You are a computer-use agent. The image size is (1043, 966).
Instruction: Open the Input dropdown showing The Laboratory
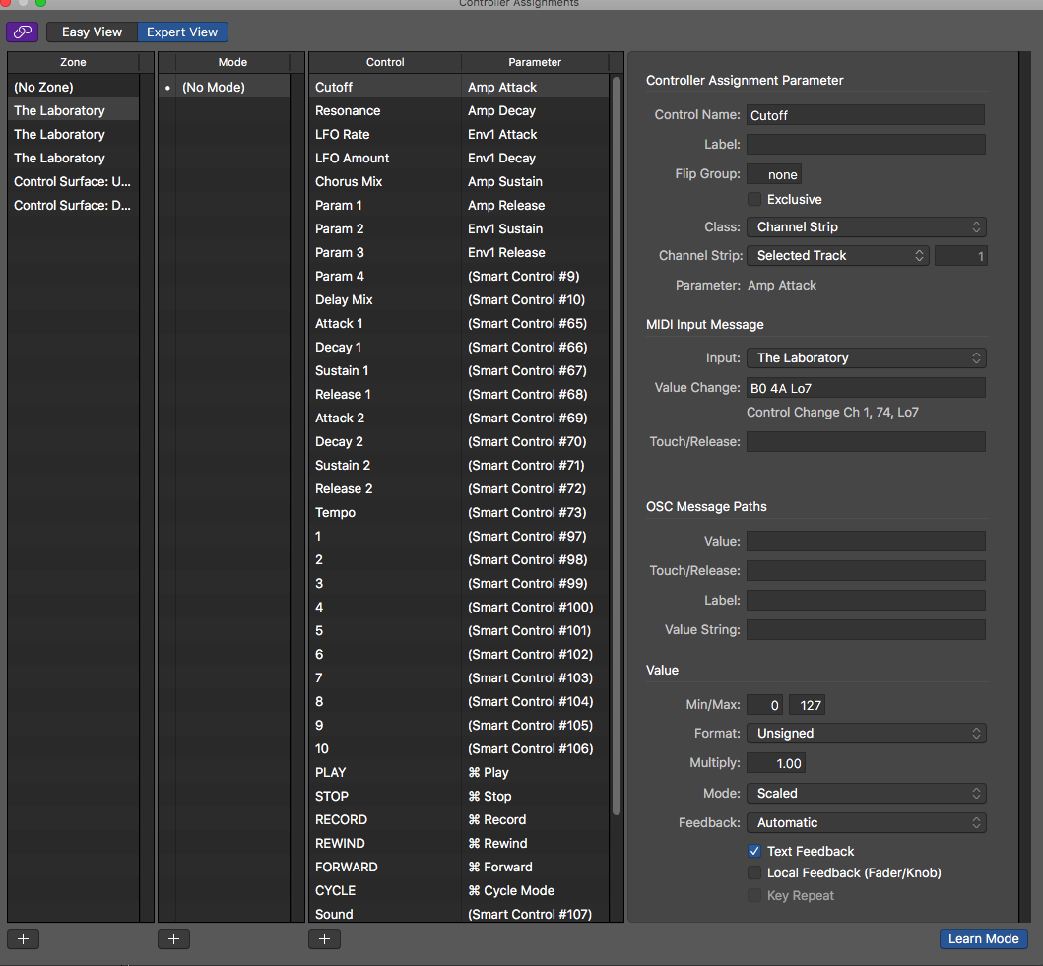click(866, 358)
